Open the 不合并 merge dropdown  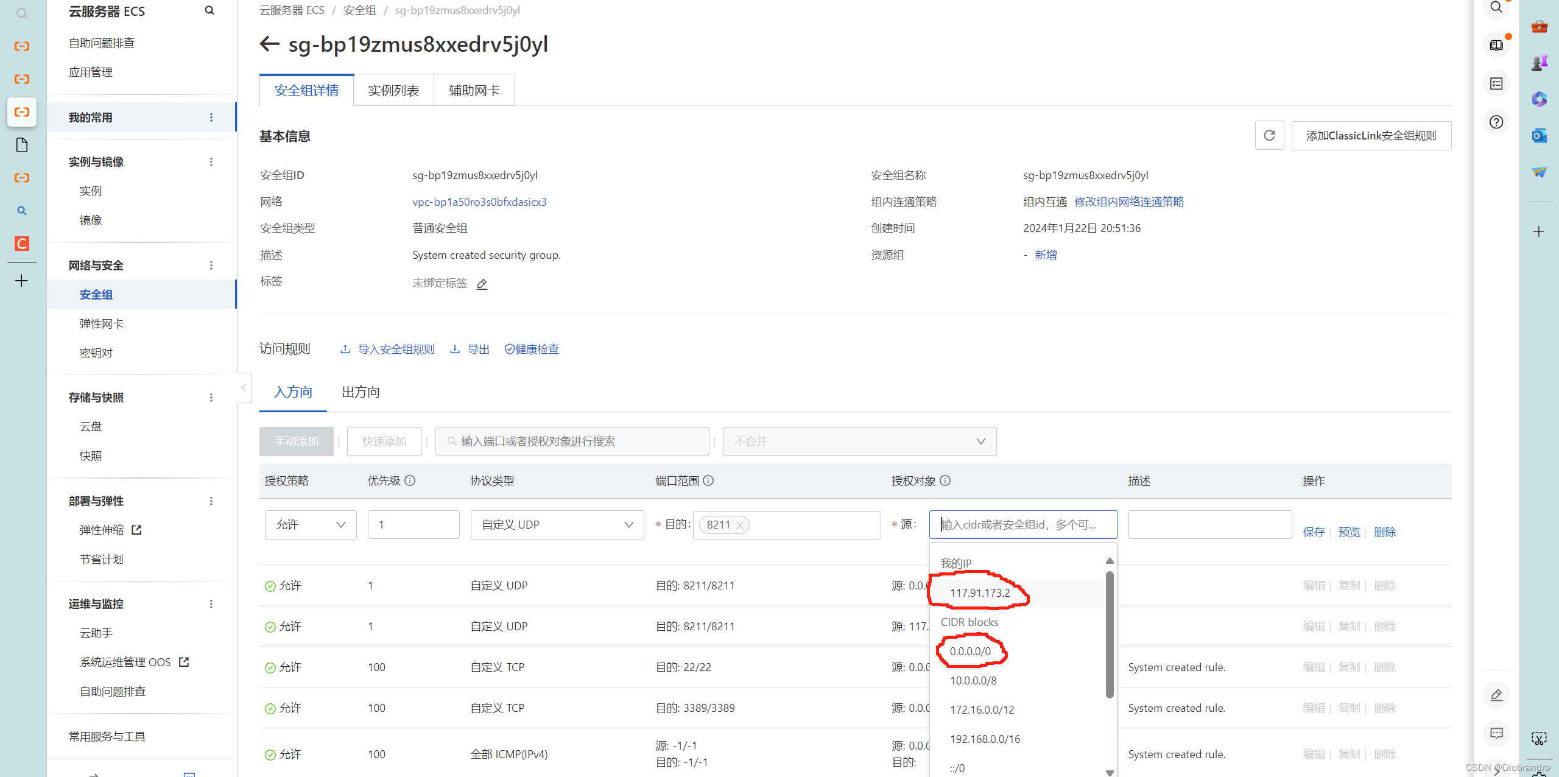pyautogui.click(x=859, y=441)
